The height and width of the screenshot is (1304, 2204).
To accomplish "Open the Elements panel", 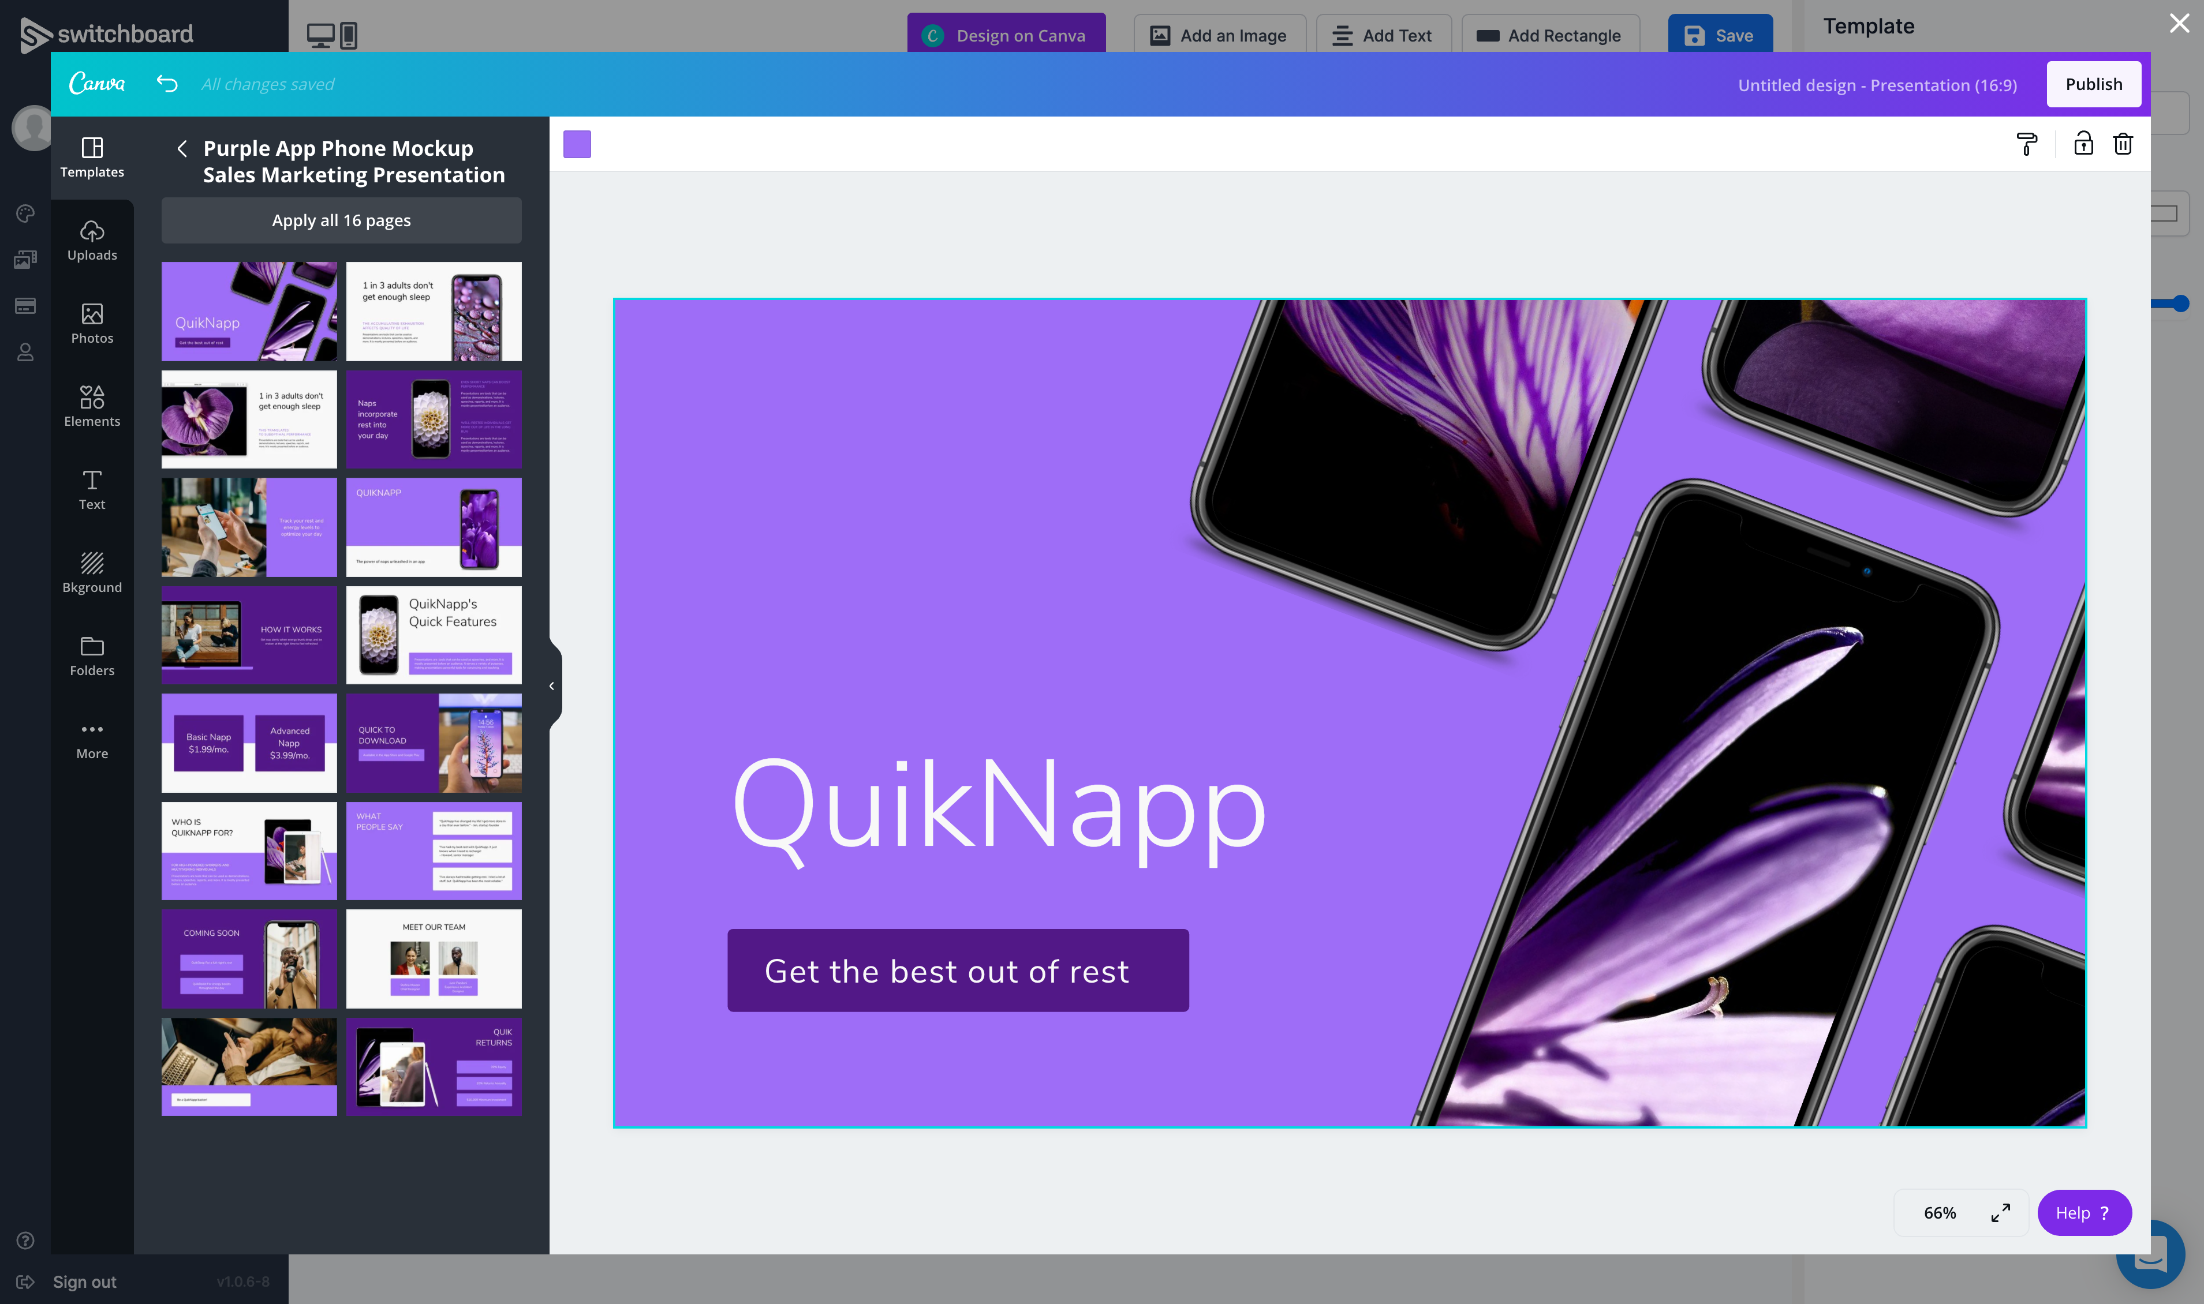I will (91, 408).
